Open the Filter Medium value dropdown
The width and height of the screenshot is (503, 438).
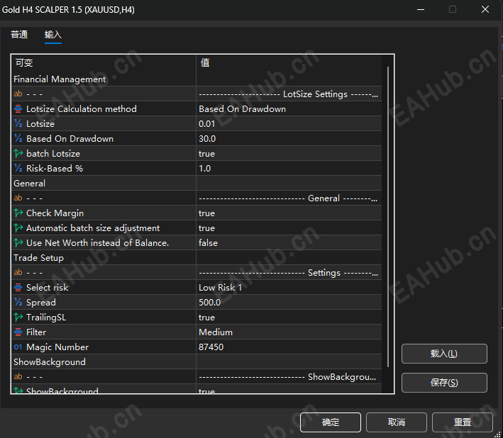click(x=289, y=332)
